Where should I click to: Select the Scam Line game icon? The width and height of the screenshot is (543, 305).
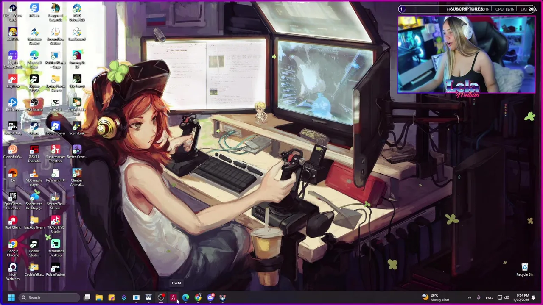click(x=77, y=128)
